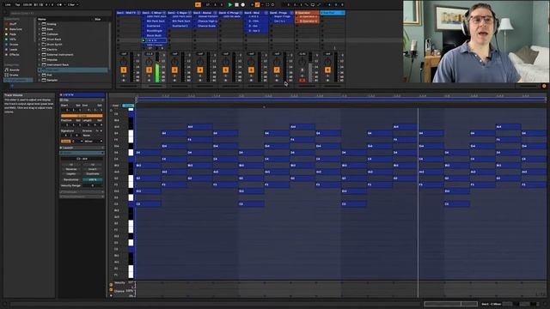Screen dimensions: 550x309
Task: Toggle track activator 1
Action: (124, 70)
